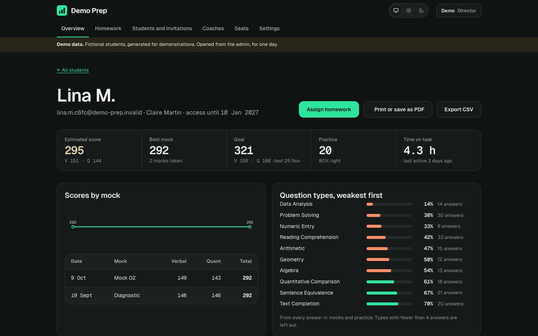Click the last 292 point on mock chart
Viewport: 538px width, 336px height.
pyautogui.click(x=250, y=227)
